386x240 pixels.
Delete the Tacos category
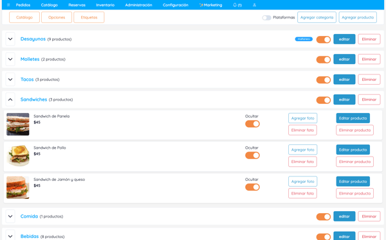tap(369, 80)
